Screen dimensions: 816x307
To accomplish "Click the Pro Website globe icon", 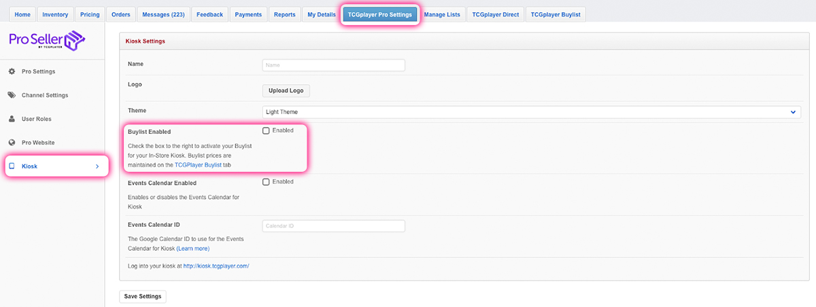I will point(12,143).
